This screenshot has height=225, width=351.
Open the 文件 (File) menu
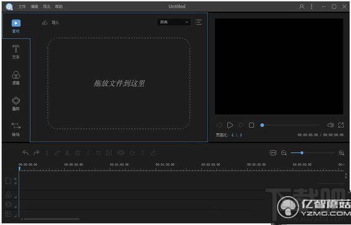coord(22,7)
